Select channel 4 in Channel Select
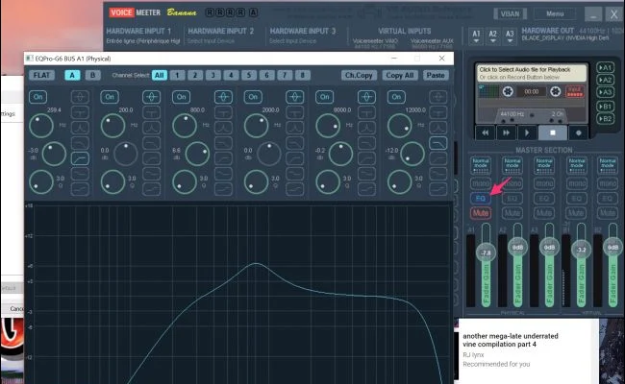This screenshot has height=384, width=625. coord(231,75)
